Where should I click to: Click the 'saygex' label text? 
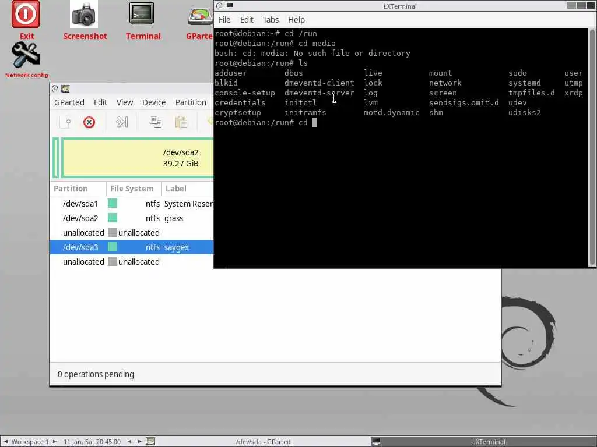tap(176, 247)
